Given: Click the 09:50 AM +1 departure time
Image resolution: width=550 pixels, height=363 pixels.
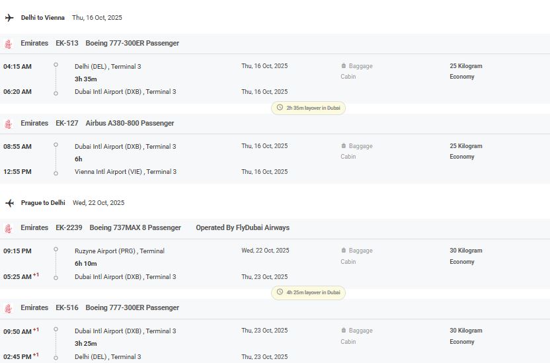Looking at the screenshot, I should click(21, 331).
